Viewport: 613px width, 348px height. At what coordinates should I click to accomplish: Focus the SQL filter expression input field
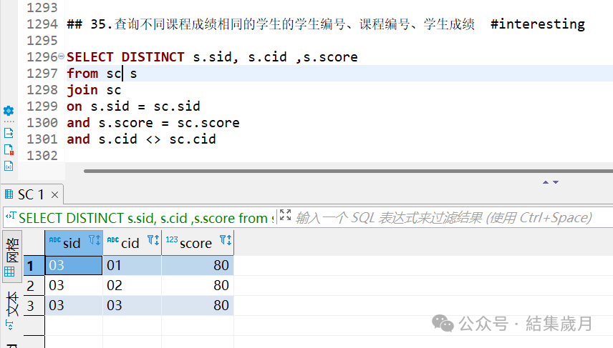pyautogui.click(x=444, y=218)
